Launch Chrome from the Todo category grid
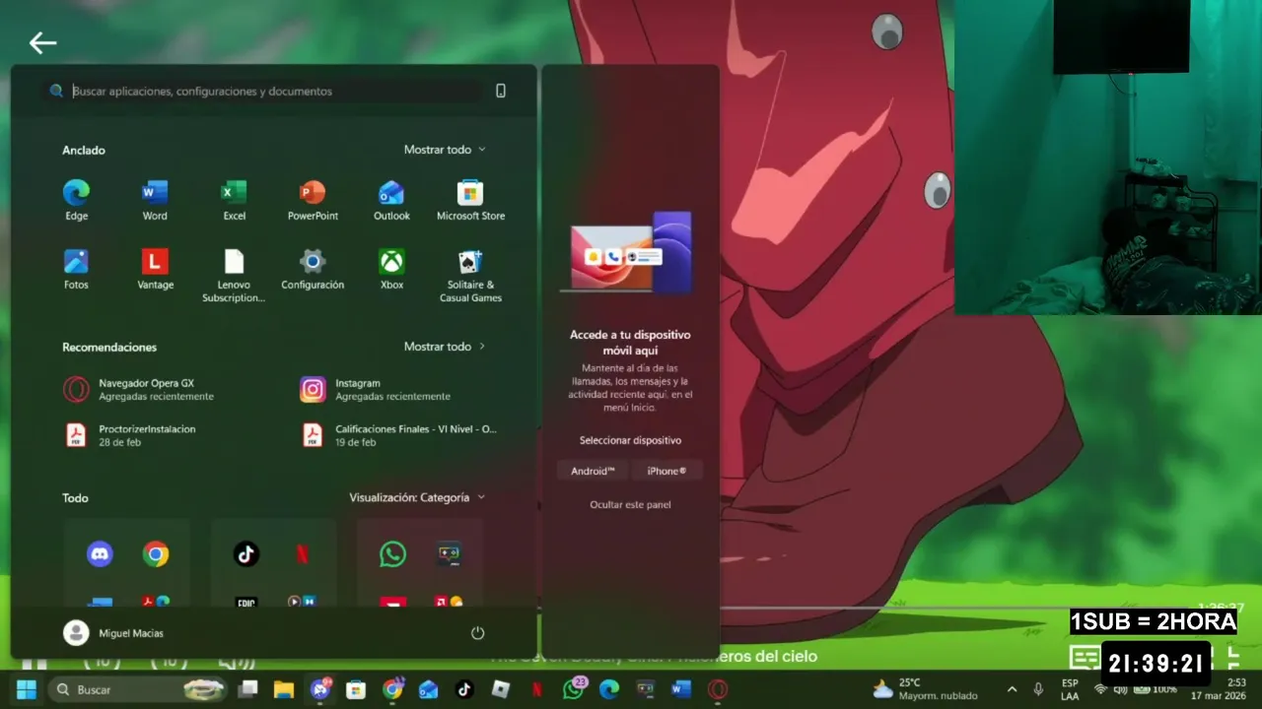Viewport: 1262px width, 709px height. coord(155,554)
